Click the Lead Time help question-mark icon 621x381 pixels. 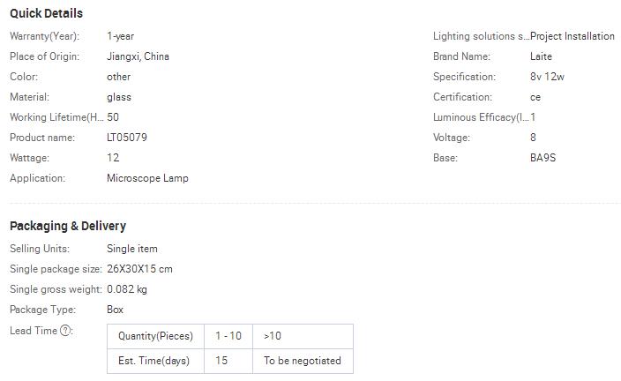(65, 331)
